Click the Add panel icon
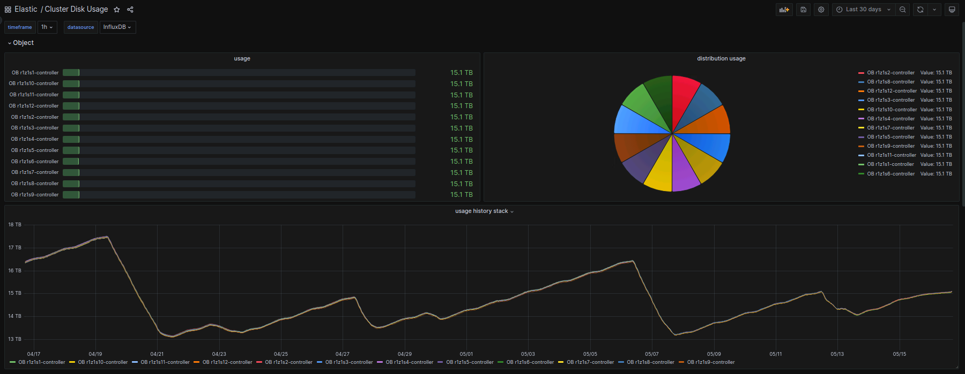 pos(784,10)
